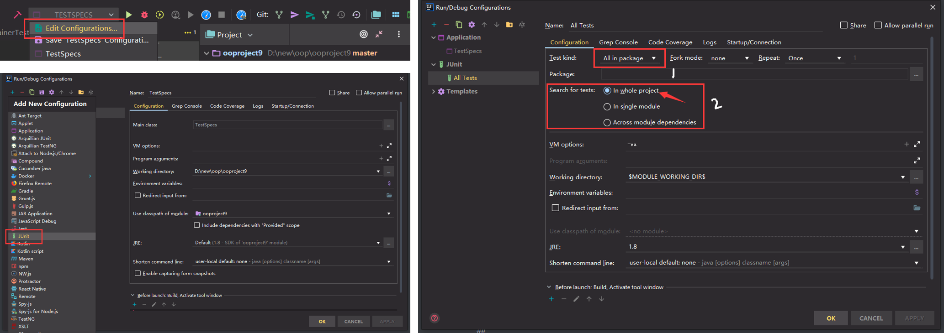Click purple gear Edit templates in All Tests dialog
This screenshot has height=333, width=944.
pos(472,25)
